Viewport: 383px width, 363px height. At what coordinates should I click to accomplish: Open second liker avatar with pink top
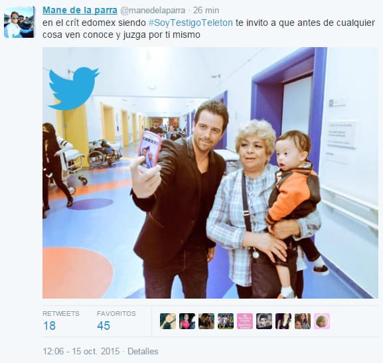click(187, 321)
